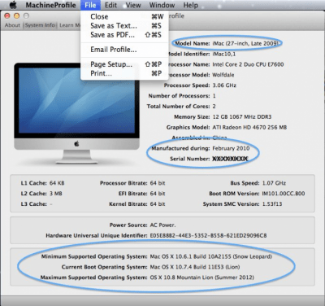Switch to the About tab
The height and width of the screenshot is (306, 325).
coord(12,25)
